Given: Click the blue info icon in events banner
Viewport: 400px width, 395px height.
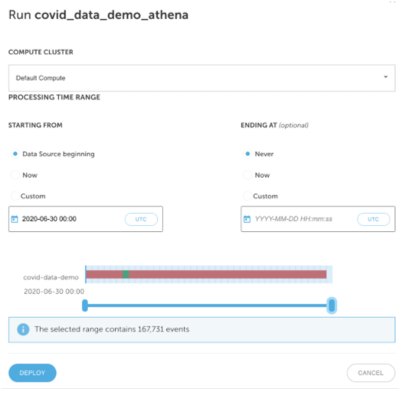Looking at the screenshot, I should (x=23, y=329).
